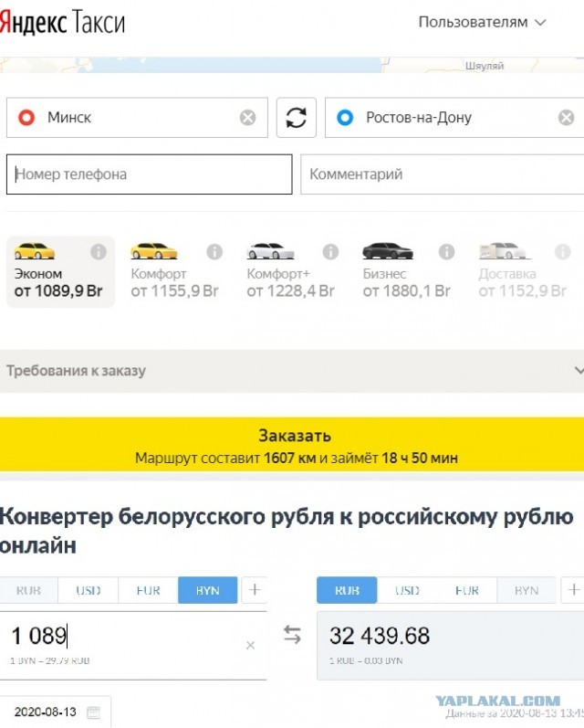Select the Комфорт+ tariff
The height and width of the screenshot is (728, 584).
[291, 272]
